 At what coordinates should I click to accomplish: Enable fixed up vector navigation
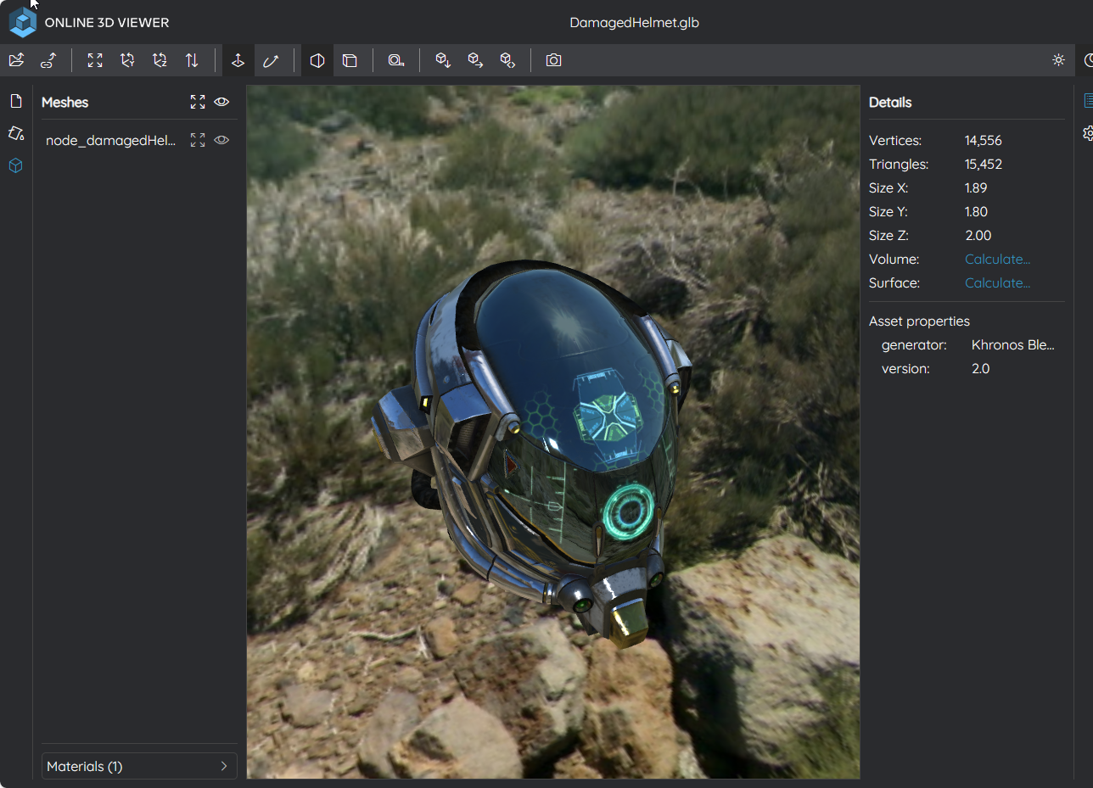[x=238, y=60]
